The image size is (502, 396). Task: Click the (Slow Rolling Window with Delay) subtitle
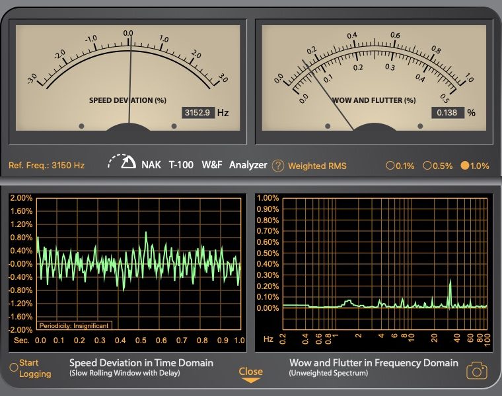[125, 373]
